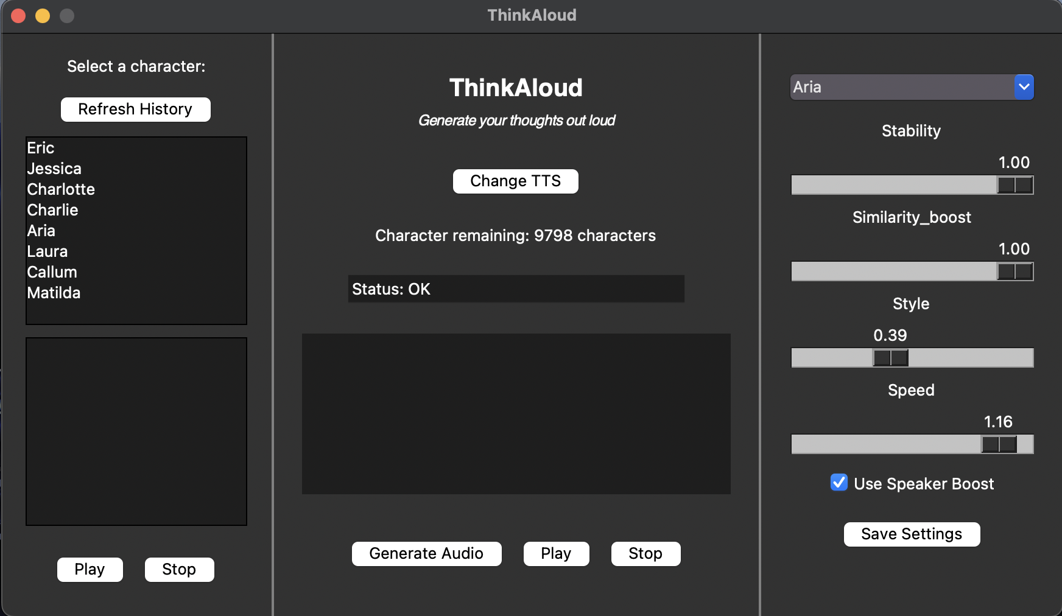Close the ThinkAloud window with red button
1062x616 pixels.
18,16
